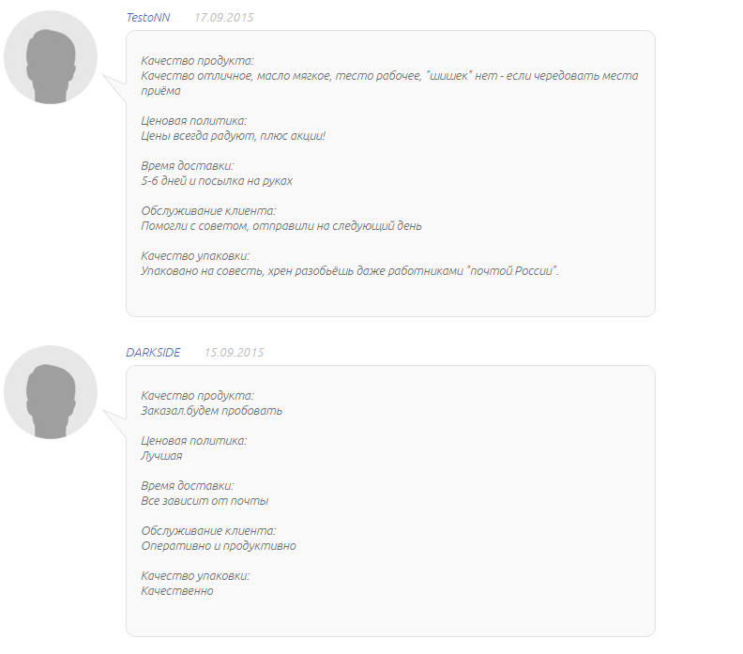Click "Ценовая политика:" label in DARKSIDE's review
This screenshot has height=654, width=743.
(x=194, y=441)
